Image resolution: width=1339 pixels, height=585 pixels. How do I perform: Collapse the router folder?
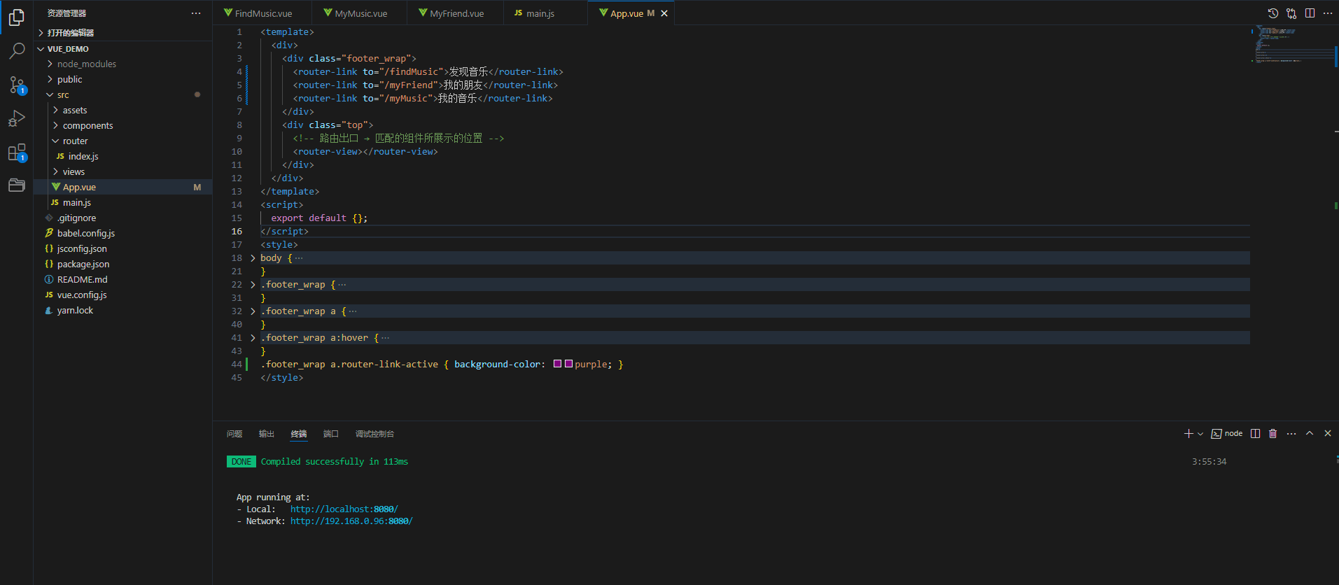coord(122,141)
